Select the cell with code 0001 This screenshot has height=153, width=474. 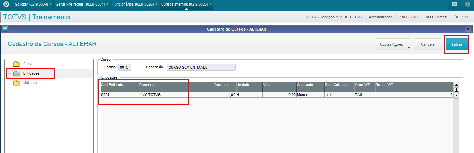(120, 95)
